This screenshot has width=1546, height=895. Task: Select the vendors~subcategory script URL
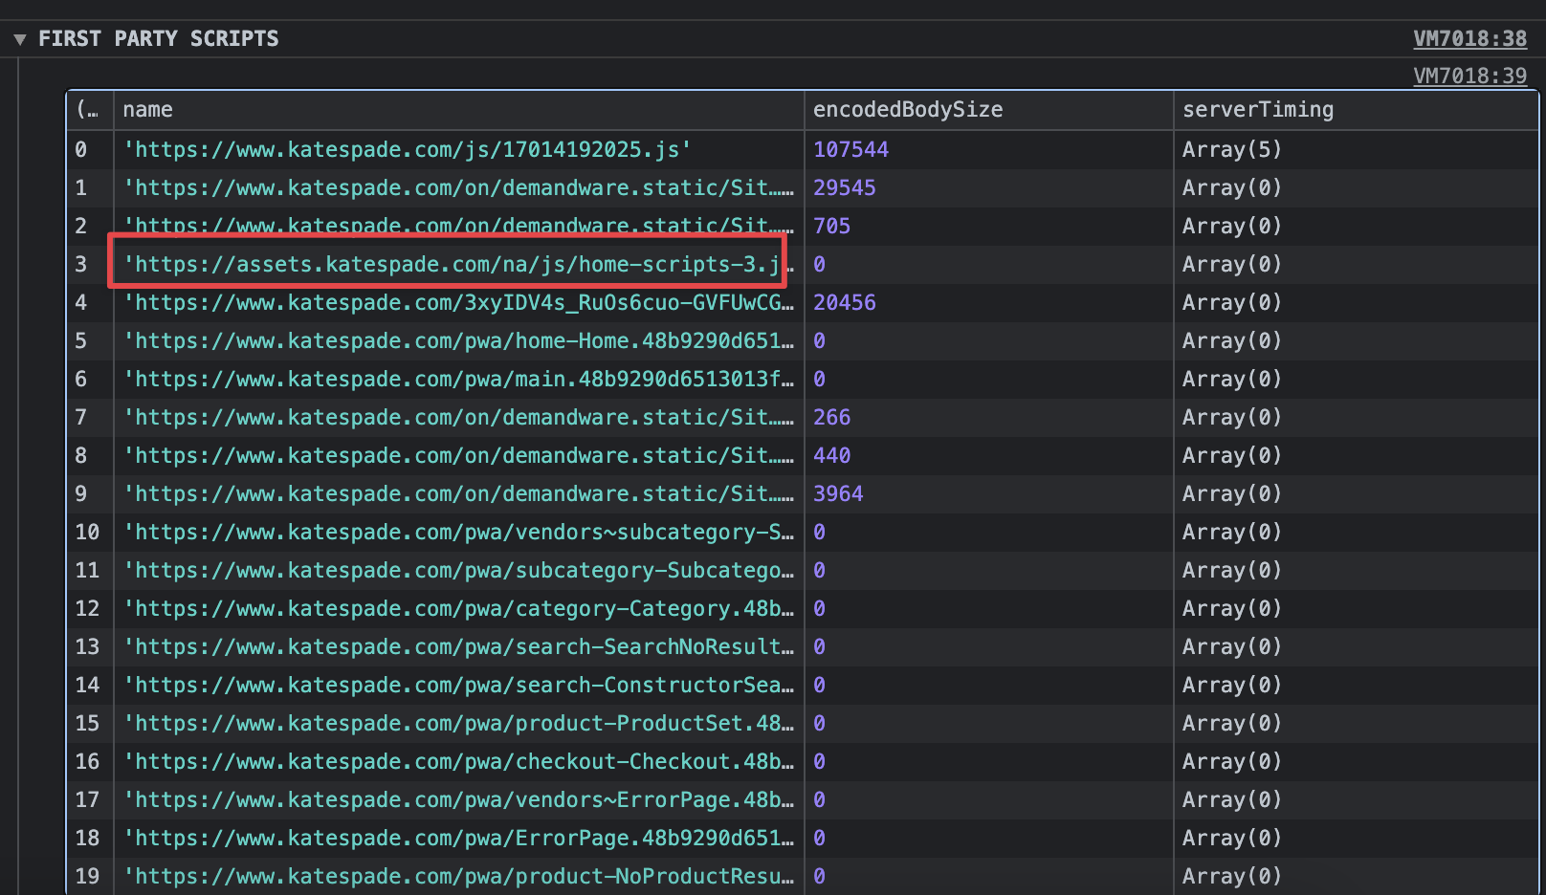click(458, 532)
